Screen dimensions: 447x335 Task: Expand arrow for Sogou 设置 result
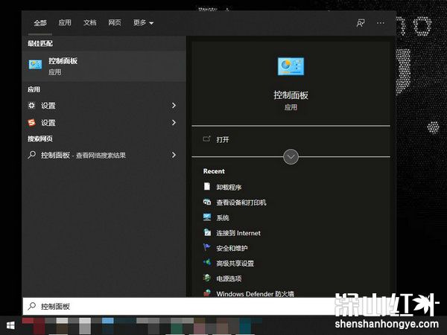coord(174,123)
